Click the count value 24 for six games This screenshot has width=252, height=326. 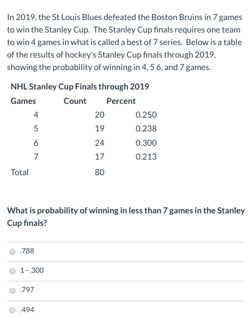[x=99, y=143]
